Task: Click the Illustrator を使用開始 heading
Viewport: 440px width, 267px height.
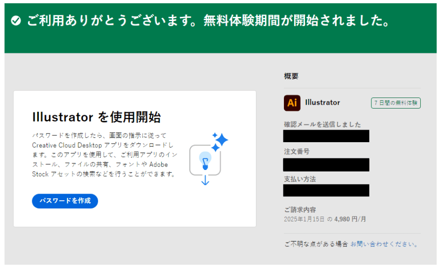Action: tap(96, 117)
